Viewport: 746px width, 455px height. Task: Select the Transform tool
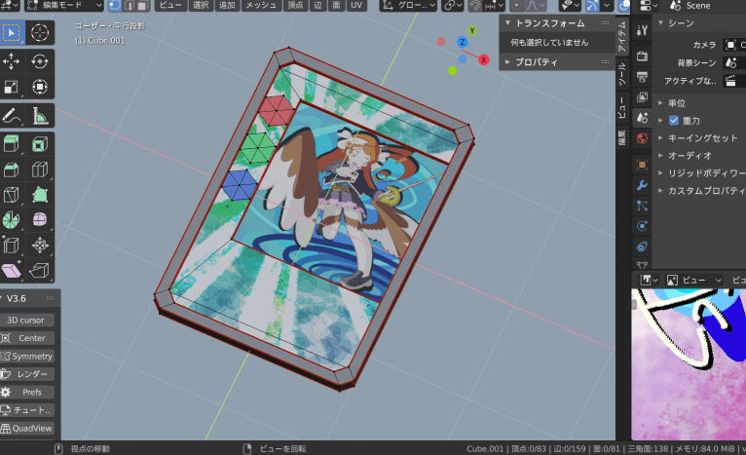click(x=40, y=87)
